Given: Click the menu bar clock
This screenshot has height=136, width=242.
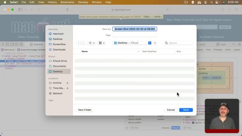Looking at the screenshot, I should coord(233,2).
